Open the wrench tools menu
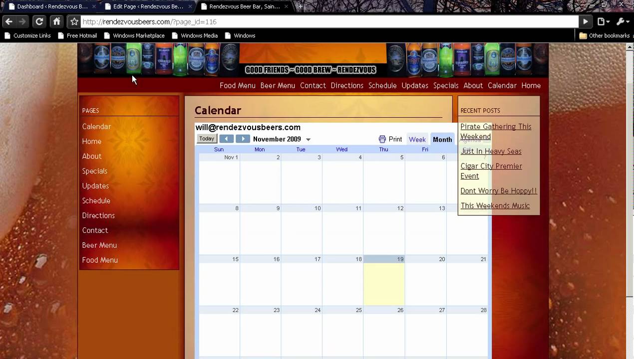 (x=622, y=21)
